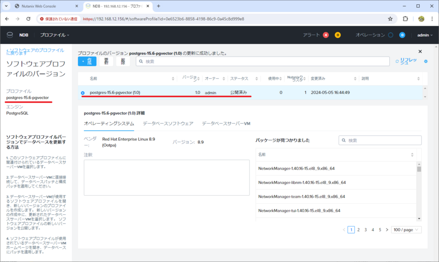Click the update (更新) button
The height and width of the screenshot is (262, 439).
[x=106, y=61]
